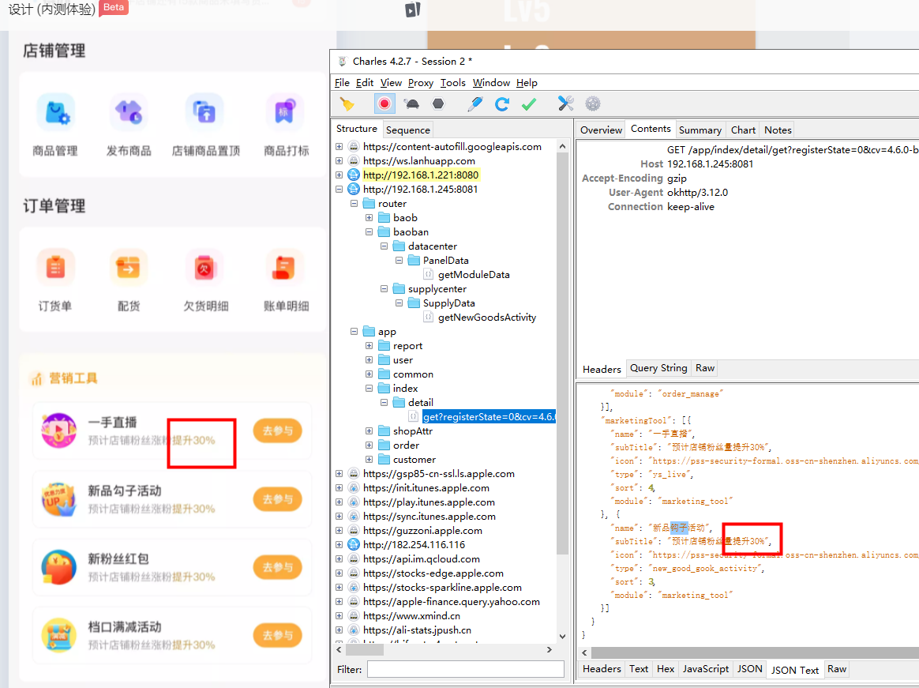Click 去参与 for 一手直播

point(277,430)
